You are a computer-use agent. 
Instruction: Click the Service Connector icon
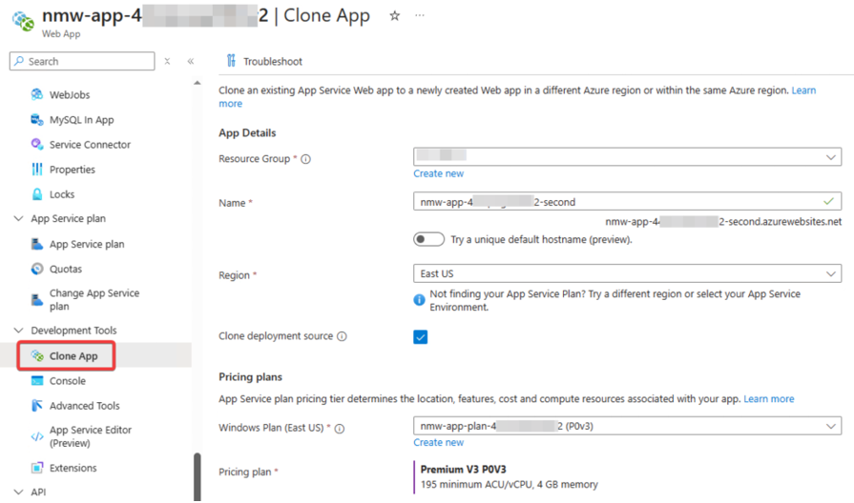(37, 144)
